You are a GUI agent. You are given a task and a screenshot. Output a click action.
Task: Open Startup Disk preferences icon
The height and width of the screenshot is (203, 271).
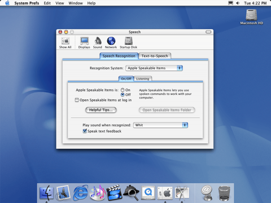pyautogui.click(x=128, y=43)
